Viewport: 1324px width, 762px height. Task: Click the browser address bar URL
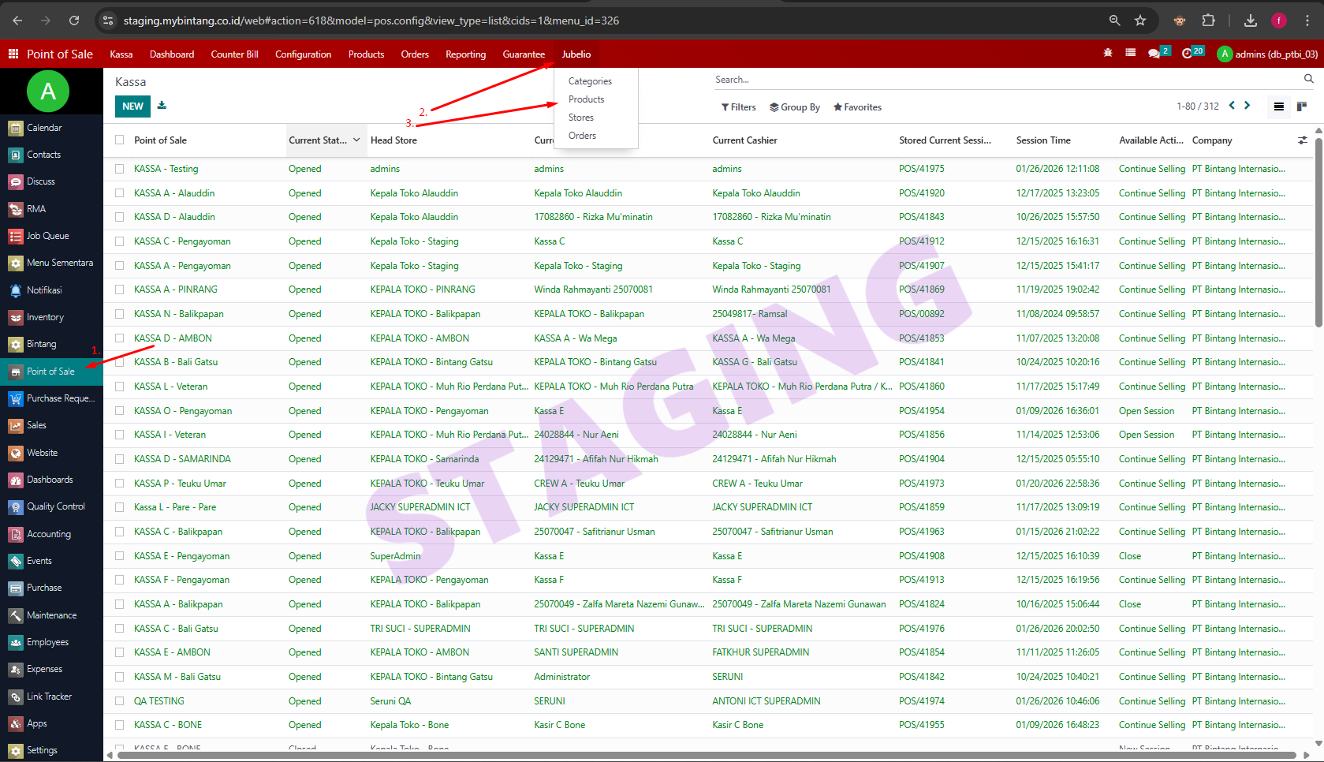point(371,21)
